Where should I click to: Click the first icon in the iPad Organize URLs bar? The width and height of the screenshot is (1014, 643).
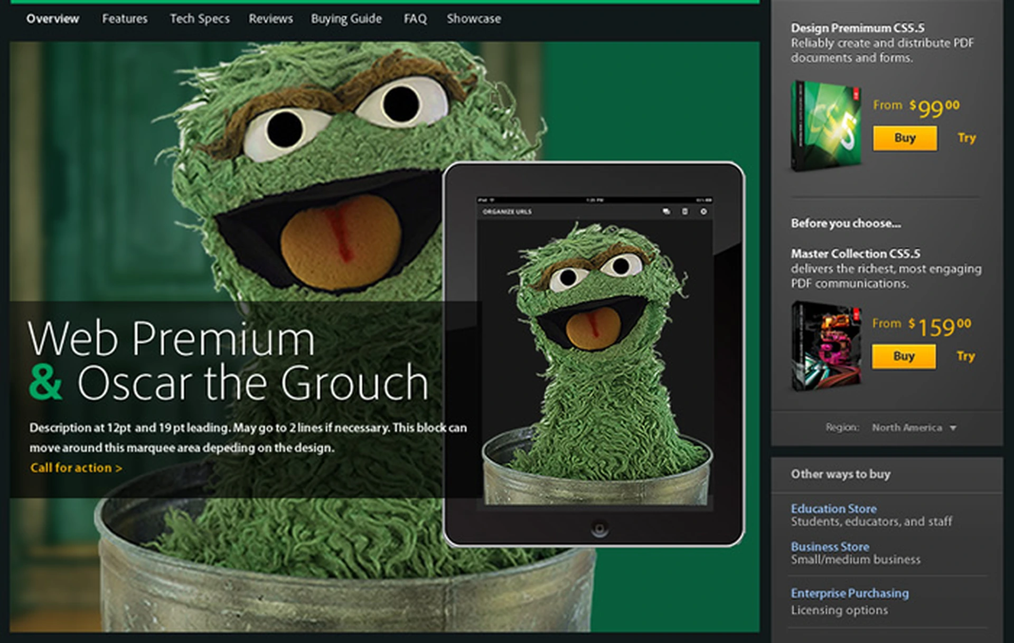666,211
